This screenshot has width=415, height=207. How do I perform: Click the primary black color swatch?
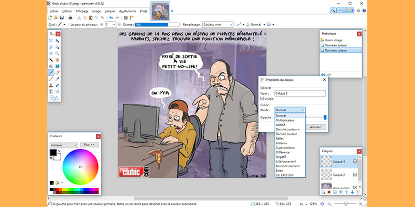pos(53,152)
